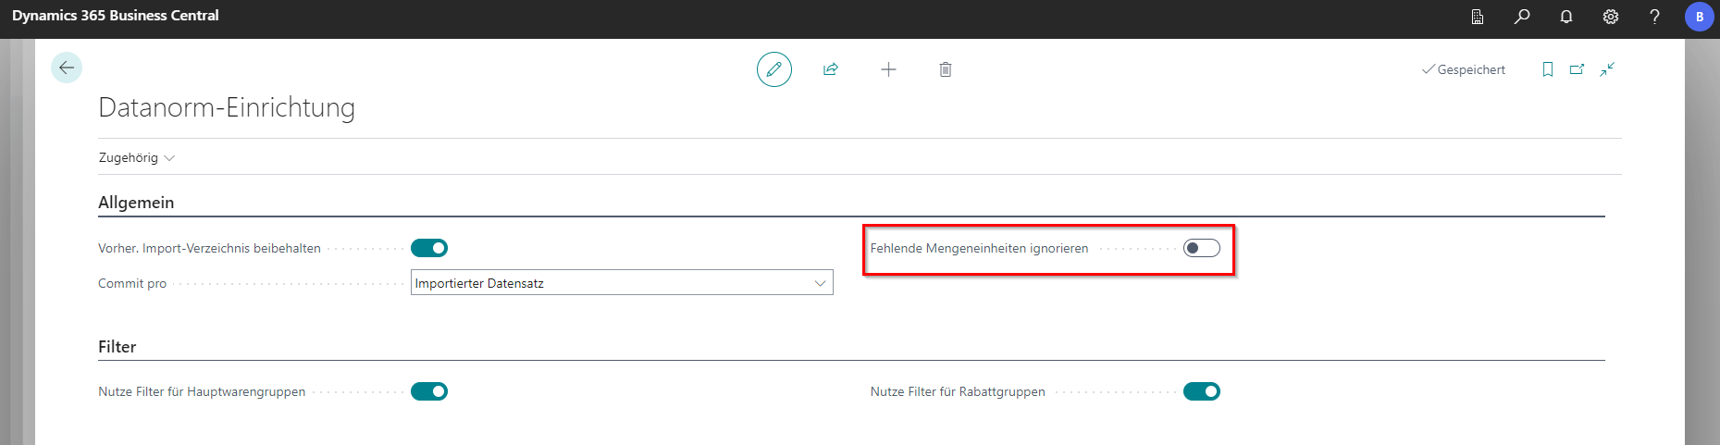Screen dimensions: 1720x445
Task: Open page in new window icon
Action: click(x=1578, y=69)
